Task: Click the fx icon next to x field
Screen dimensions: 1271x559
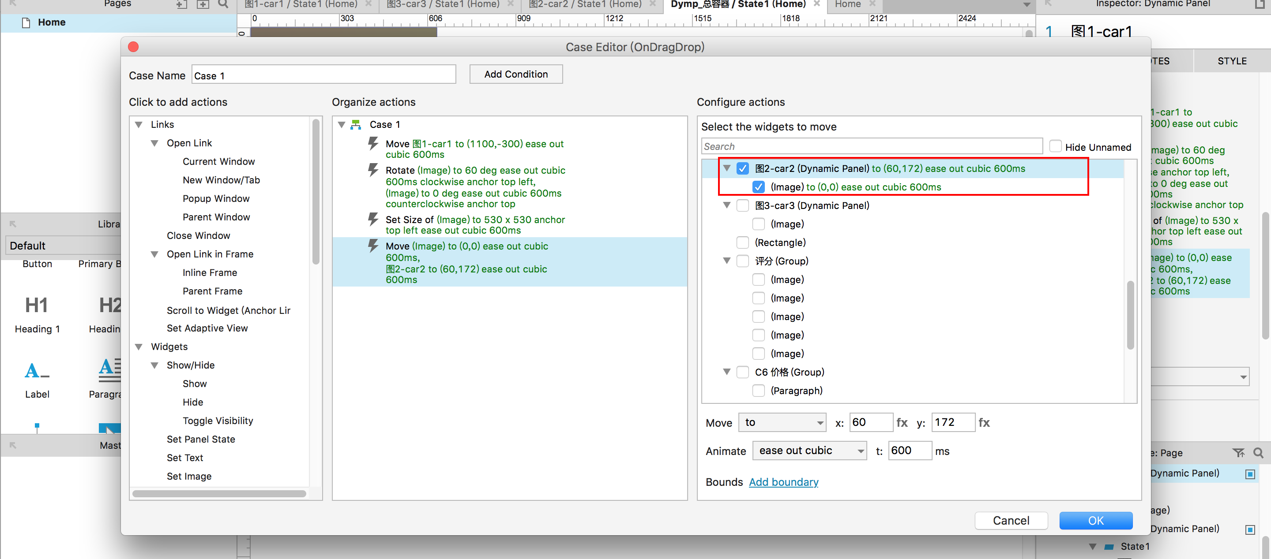Action: coord(902,422)
